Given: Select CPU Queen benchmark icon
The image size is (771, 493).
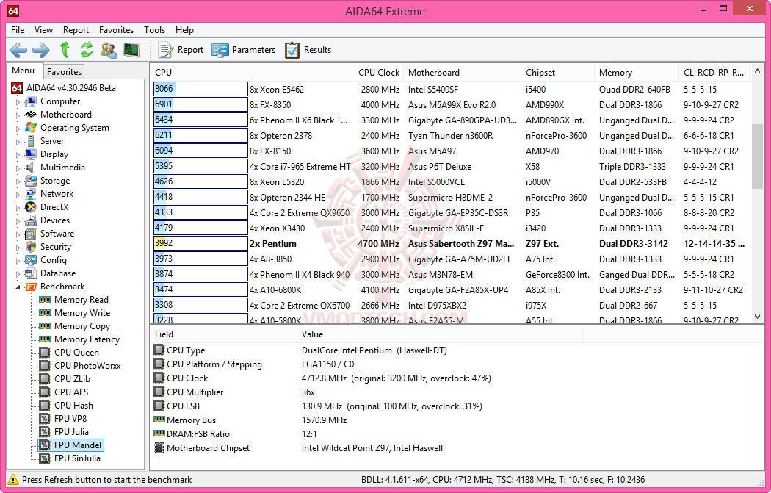Looking at the screenshot, I should tap(45, 352).
